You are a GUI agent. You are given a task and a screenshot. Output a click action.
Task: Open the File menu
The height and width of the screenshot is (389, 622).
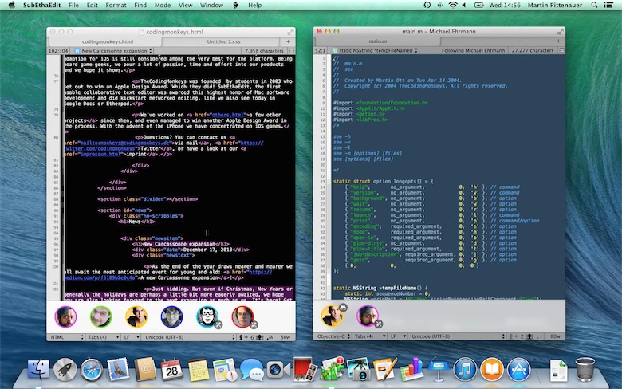tap(73, 5)
